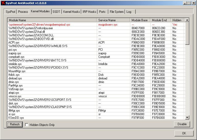This screenshot has width=197, height=140.
Task: Select the hal.dll module row
Action: 96,32
